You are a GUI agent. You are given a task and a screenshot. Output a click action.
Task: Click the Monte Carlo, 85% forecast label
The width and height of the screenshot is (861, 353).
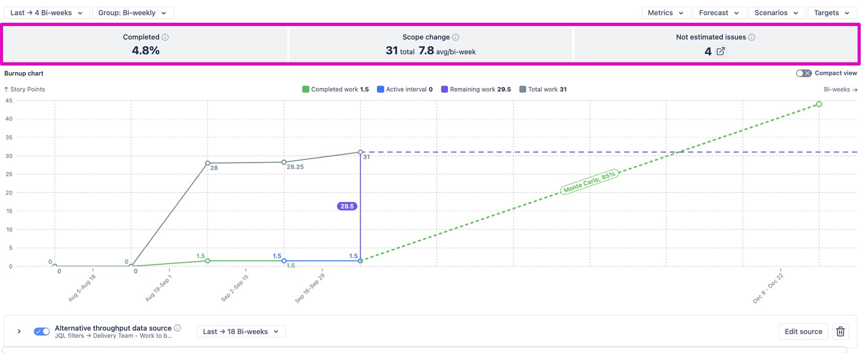[590, 182]
